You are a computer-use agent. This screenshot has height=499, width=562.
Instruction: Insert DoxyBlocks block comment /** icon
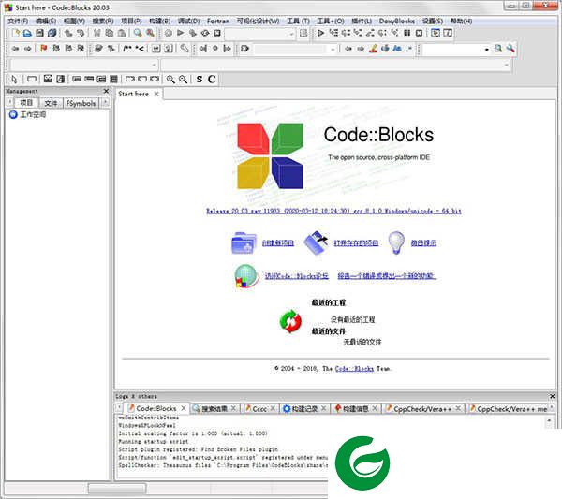[127, 49]
